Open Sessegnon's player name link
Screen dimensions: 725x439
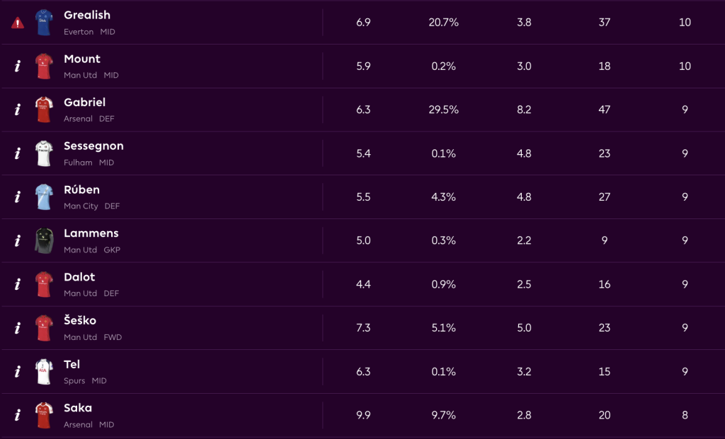point(93,146)
